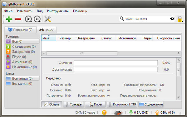This screenshot has width=187, height=117.
Task: Click the pause toolbar button
Action: click(37, 19)
